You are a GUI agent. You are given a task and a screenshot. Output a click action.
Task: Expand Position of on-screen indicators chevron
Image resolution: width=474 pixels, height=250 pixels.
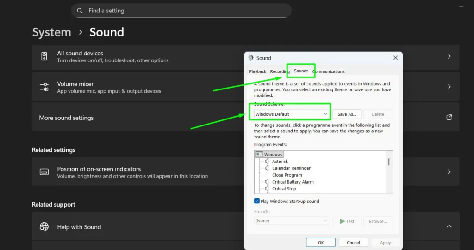[449, 172]
